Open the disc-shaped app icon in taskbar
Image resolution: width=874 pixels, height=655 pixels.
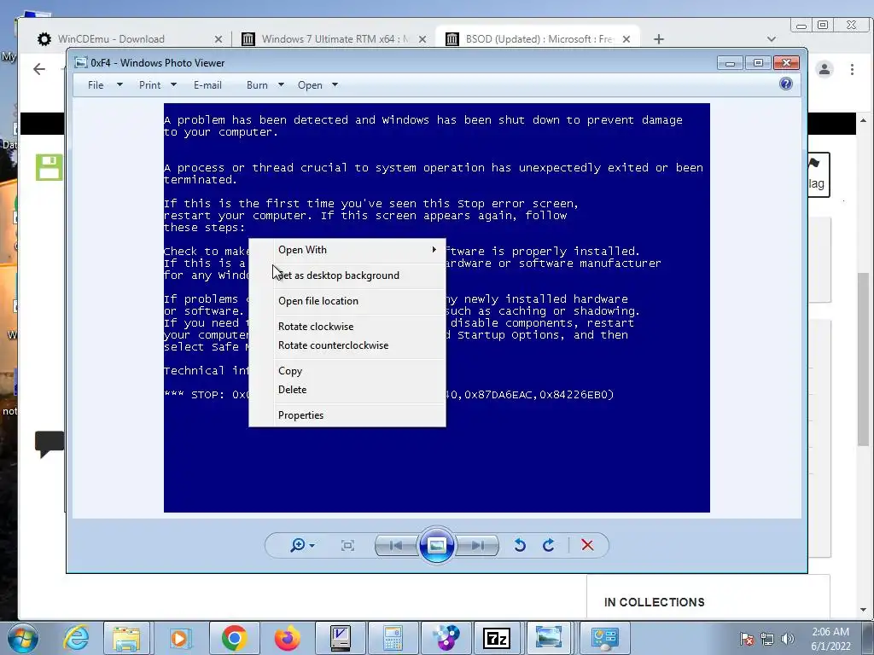(446, 638)
